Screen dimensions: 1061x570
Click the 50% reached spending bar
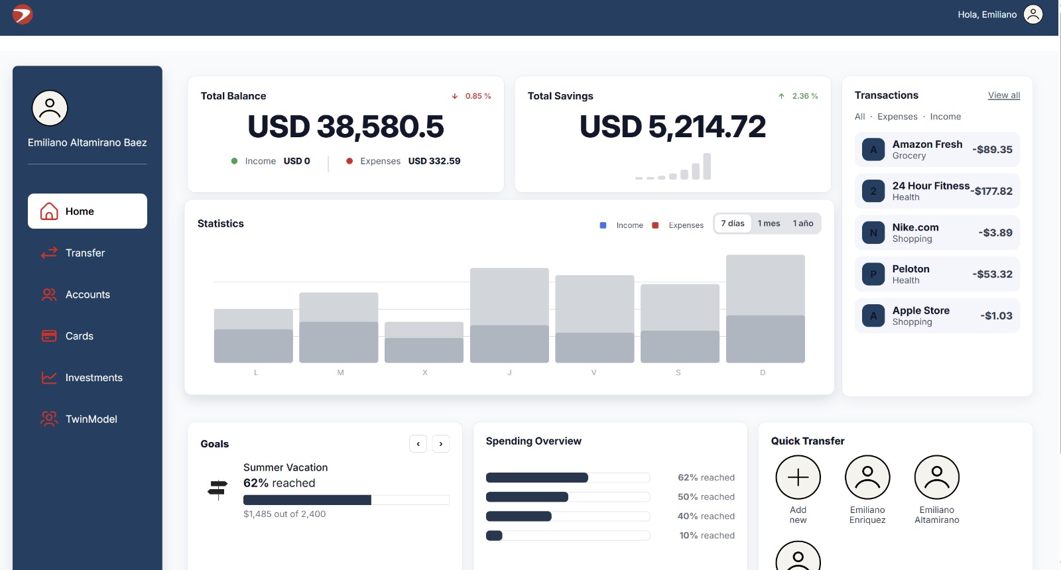(x=568, y=497)
